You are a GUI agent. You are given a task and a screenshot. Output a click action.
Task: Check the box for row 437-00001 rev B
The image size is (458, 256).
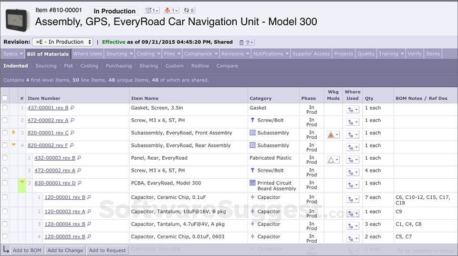click(5, 108)
